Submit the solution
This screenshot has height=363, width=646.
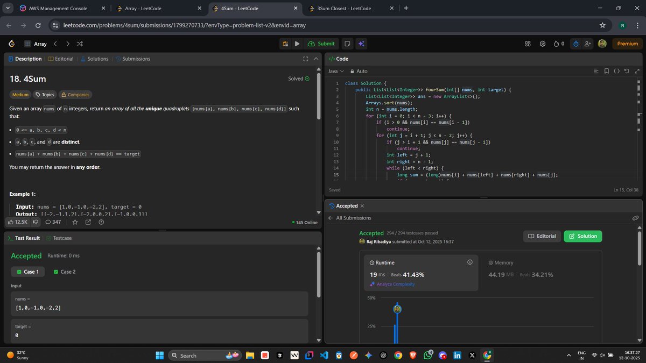click(x=321, y=44)
